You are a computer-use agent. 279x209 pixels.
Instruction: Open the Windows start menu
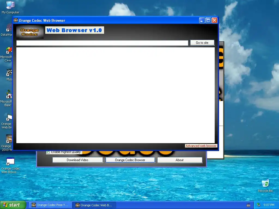(x=13, y=205)
